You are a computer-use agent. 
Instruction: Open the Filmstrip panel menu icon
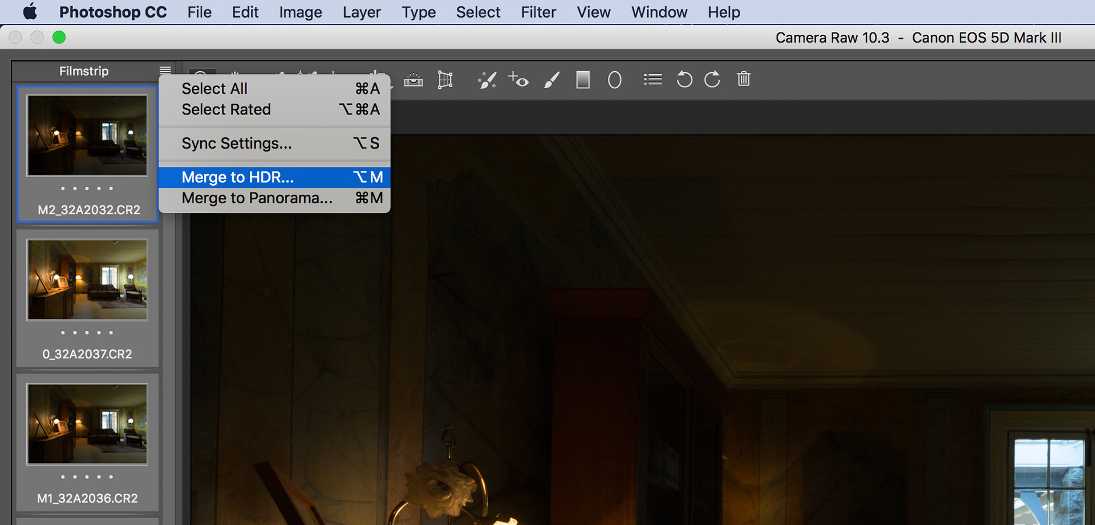(165, 71)
